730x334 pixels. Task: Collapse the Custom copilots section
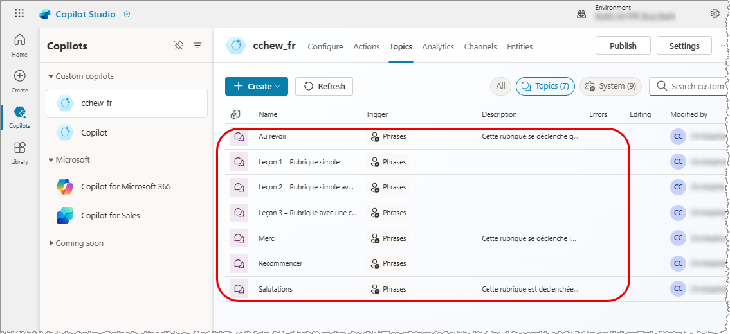[51, 76]
